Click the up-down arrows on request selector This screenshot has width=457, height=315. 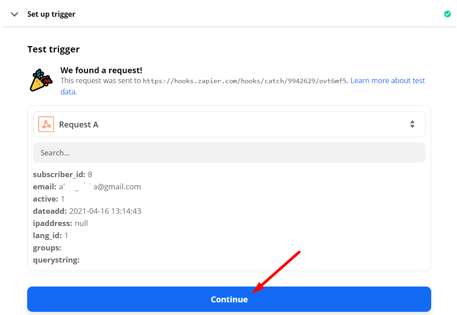coord(412,124)
